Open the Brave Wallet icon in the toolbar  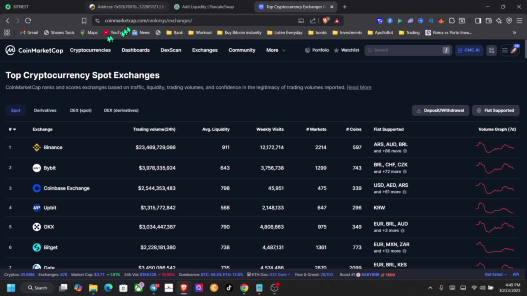tap(488, 21)
